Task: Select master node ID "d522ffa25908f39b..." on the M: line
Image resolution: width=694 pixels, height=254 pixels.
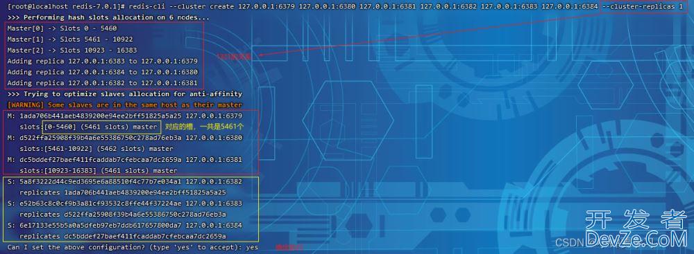Action: [x=101, y=138]
